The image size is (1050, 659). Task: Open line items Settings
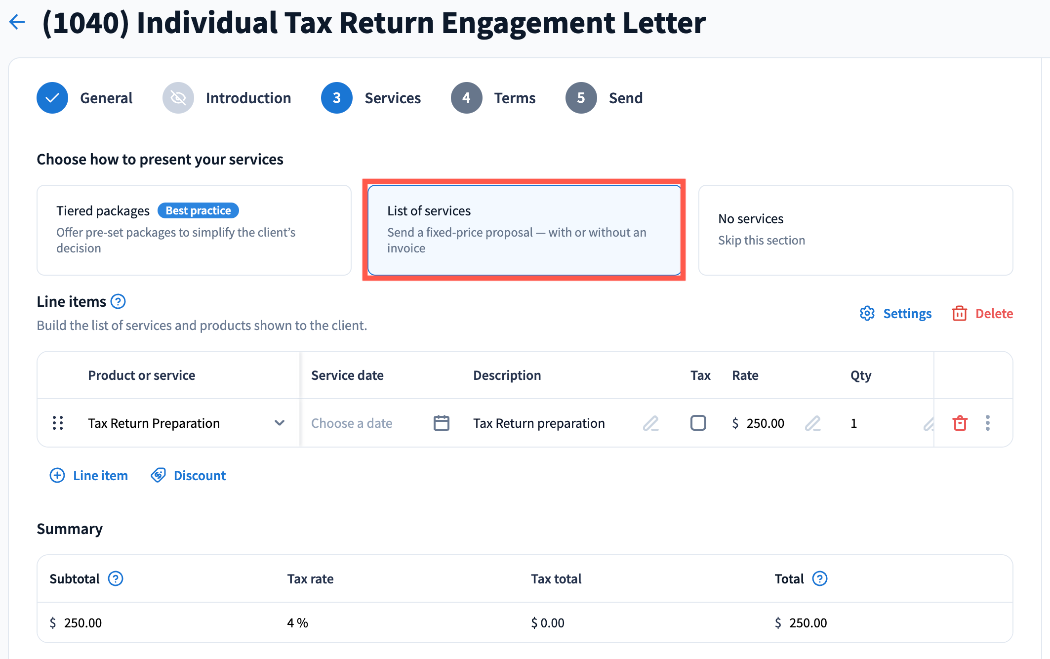tap(896, 313)
